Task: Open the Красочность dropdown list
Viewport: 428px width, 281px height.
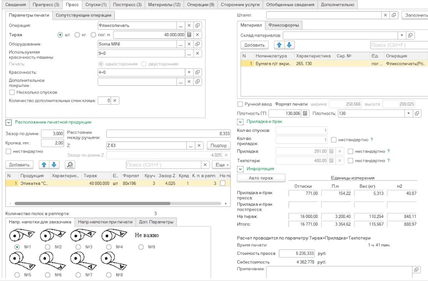Action: click(189, 72)
